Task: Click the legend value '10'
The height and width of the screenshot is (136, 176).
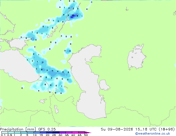Action: [x=35, y=135]
